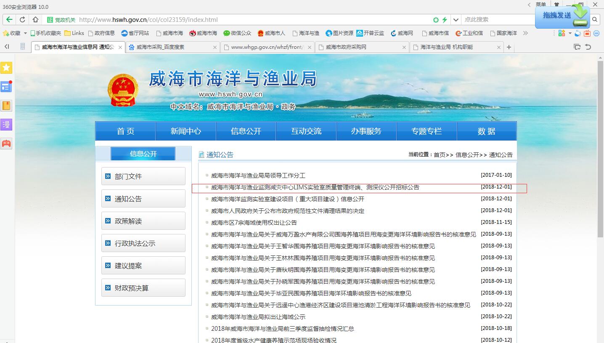Open the LIMS实验室 公开招标公告 link

point(315,187)
